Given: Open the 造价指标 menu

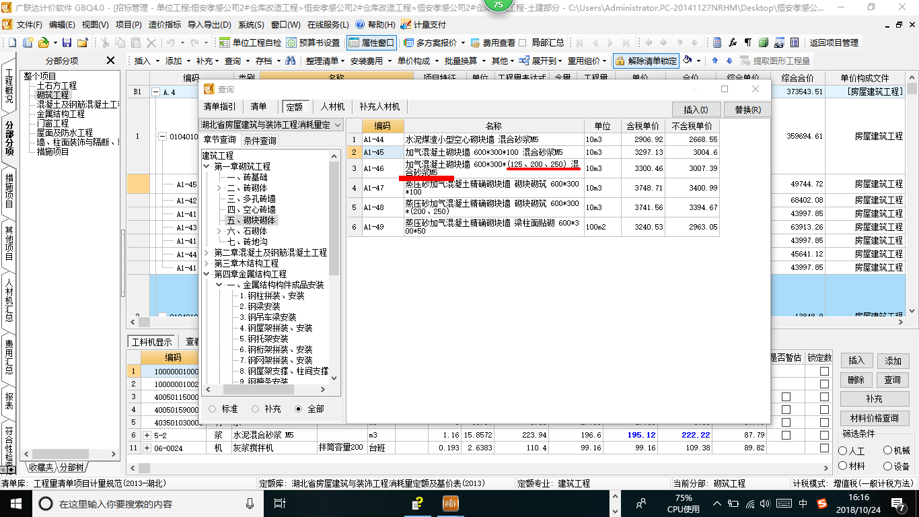Looking at the screenshot, I should (164, 24).
